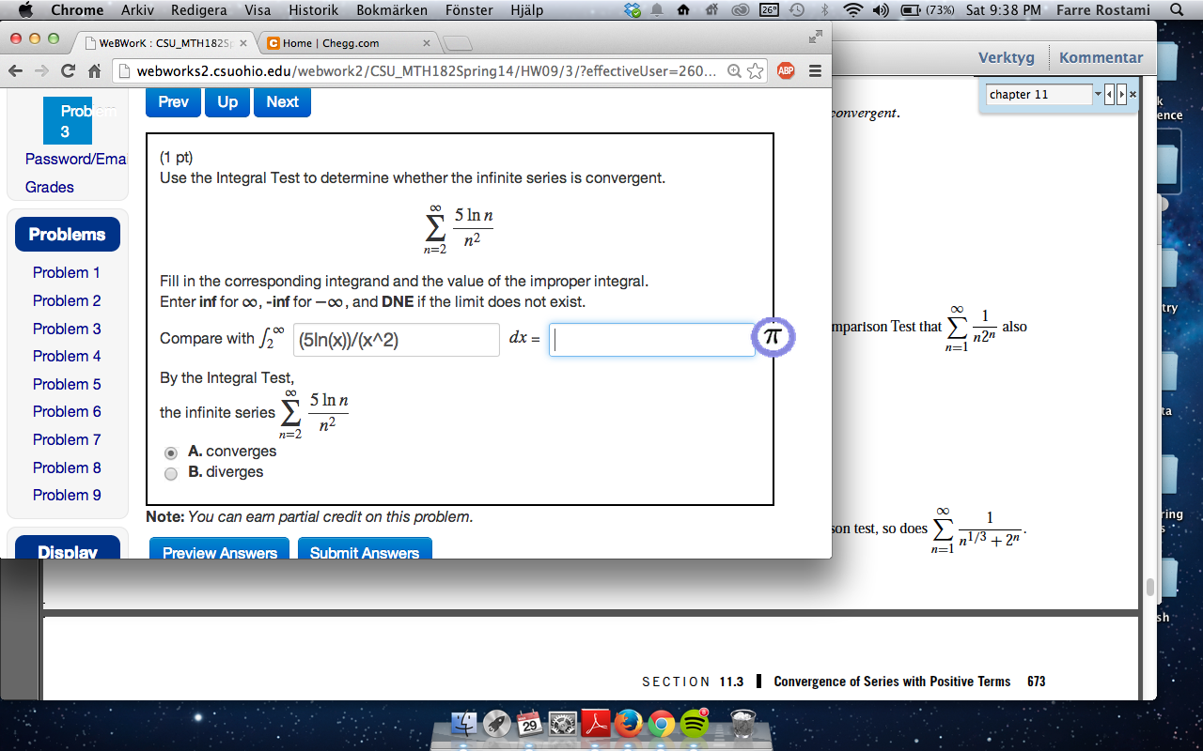Click the Bluetooth status icon
The width and height of the screenshot is (1203, 751).
[825, 10]
